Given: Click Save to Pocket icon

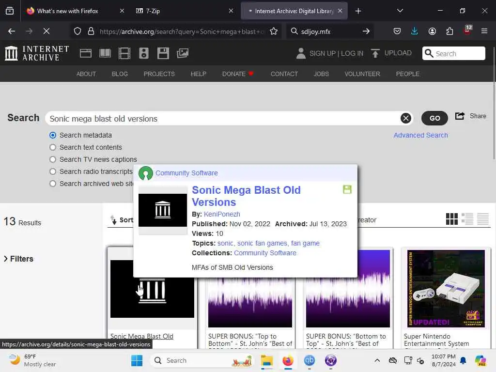Looking at the screenshot, I should click(x=397, y=31).
